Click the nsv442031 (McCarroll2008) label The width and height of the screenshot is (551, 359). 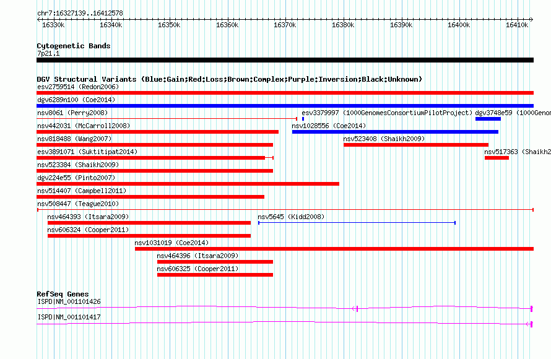(84, 126)
